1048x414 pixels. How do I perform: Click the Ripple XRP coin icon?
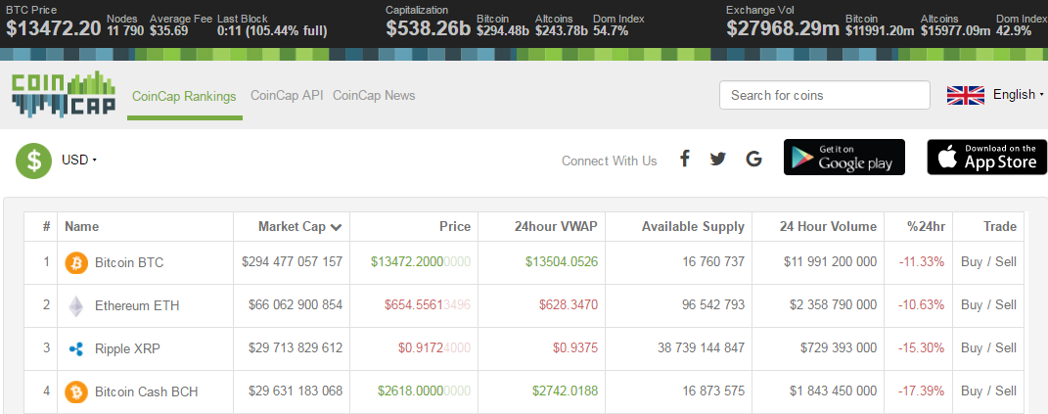(x=75, y=348)
